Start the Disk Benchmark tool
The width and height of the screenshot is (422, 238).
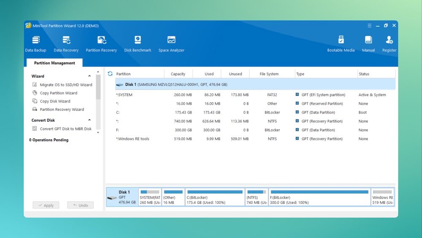138,44
